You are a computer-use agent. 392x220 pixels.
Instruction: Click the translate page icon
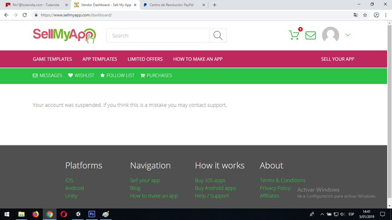(355, 15)
